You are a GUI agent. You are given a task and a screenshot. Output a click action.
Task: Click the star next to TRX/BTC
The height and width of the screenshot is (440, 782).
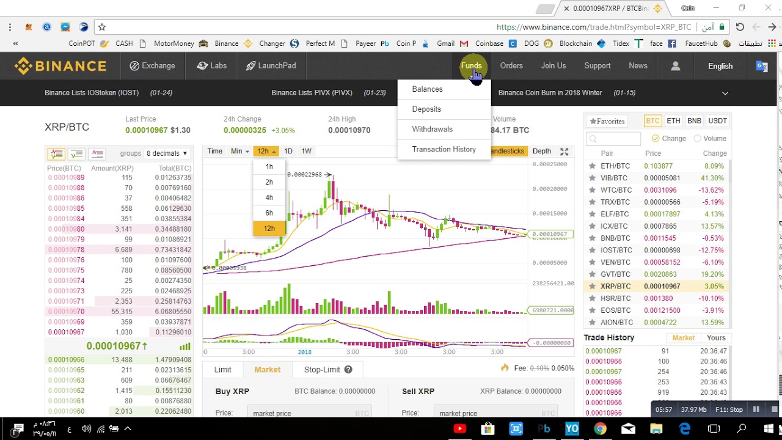click(x=592, y=202)
